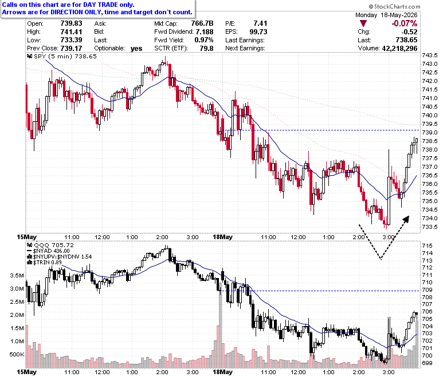Click the 15May label on lower chart
The height and width of the screenshot is (377, 447).
pos(26,372)
